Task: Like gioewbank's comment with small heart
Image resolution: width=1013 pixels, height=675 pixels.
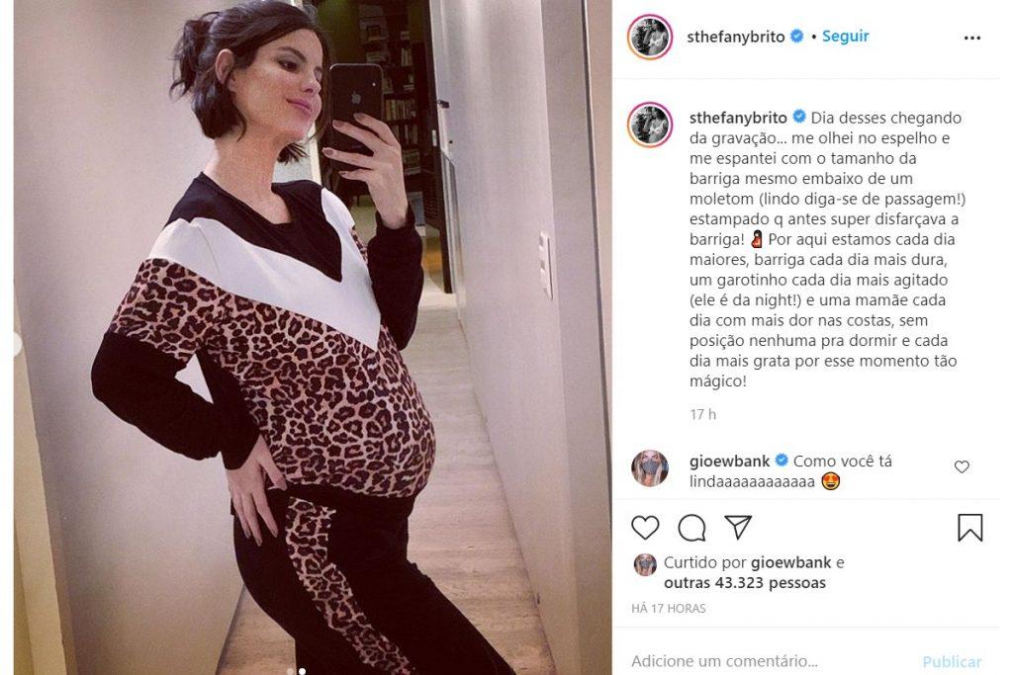Action: (x=962, y=466)
